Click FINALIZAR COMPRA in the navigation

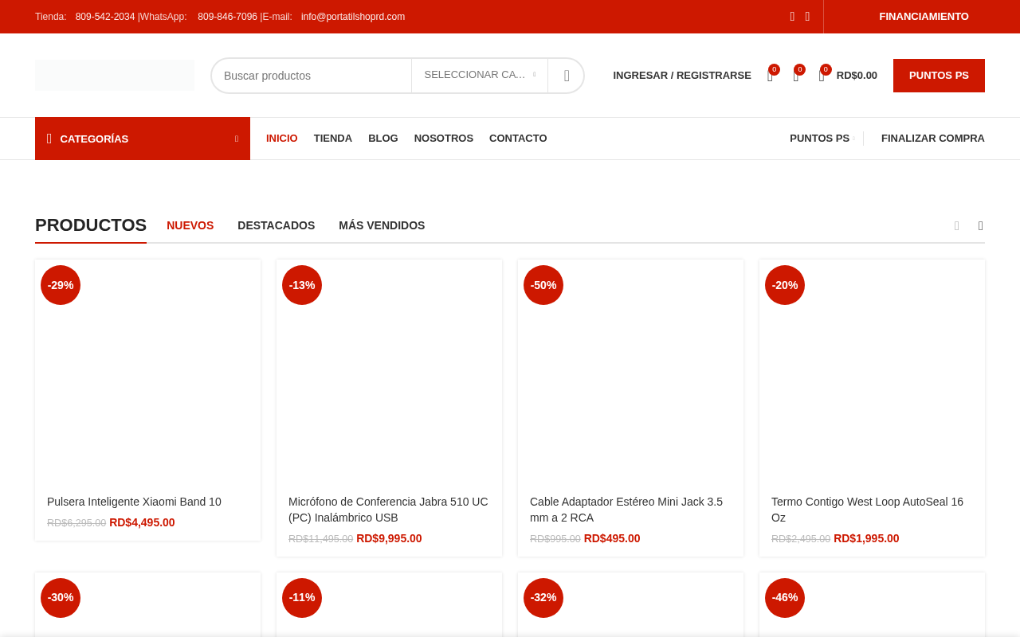(933, 139)
